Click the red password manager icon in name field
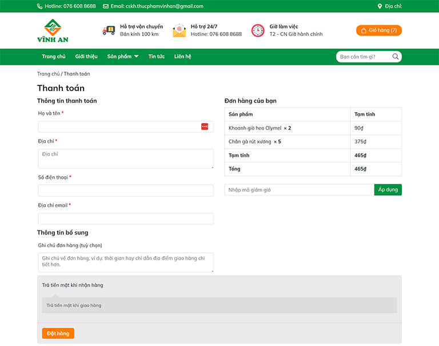Screen dimensions: 439x346 (x=205, y=126)
